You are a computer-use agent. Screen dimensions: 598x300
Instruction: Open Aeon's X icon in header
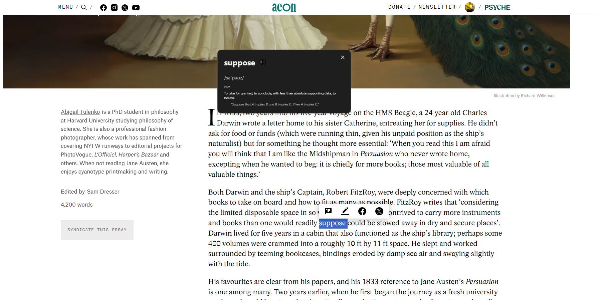125,8
